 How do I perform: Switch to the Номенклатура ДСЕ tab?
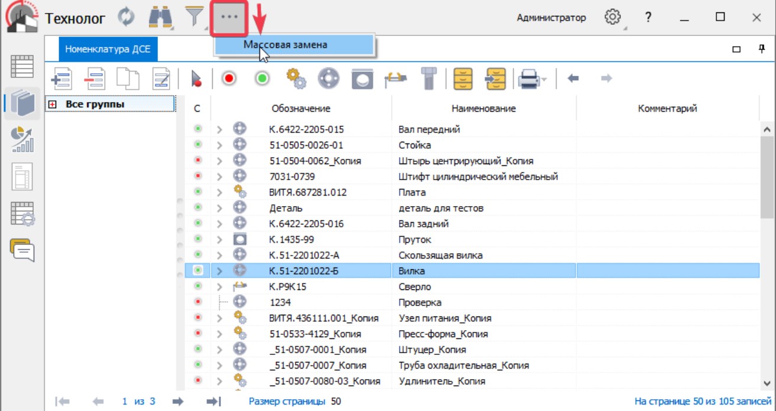[x=108, y=50]
